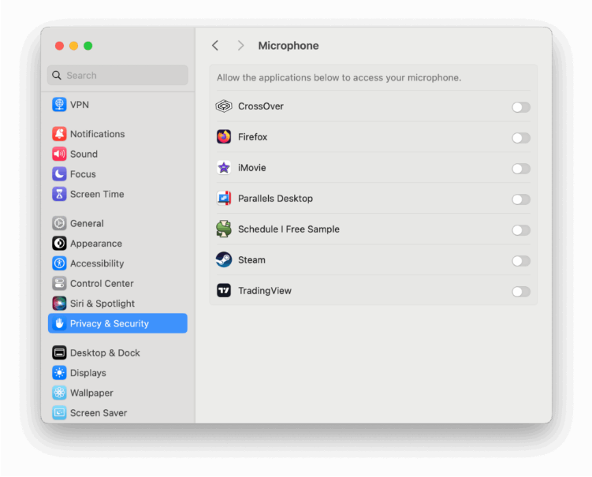Select Siri & Spotlight
Image resolution: width=592 pixels, height=477 pixels.
click(x=117, y=304)
